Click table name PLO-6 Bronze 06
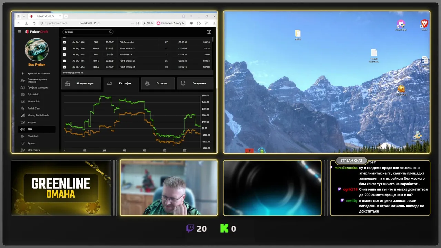Viewport: 441px width, 248px height. click(x=127, y=67)
